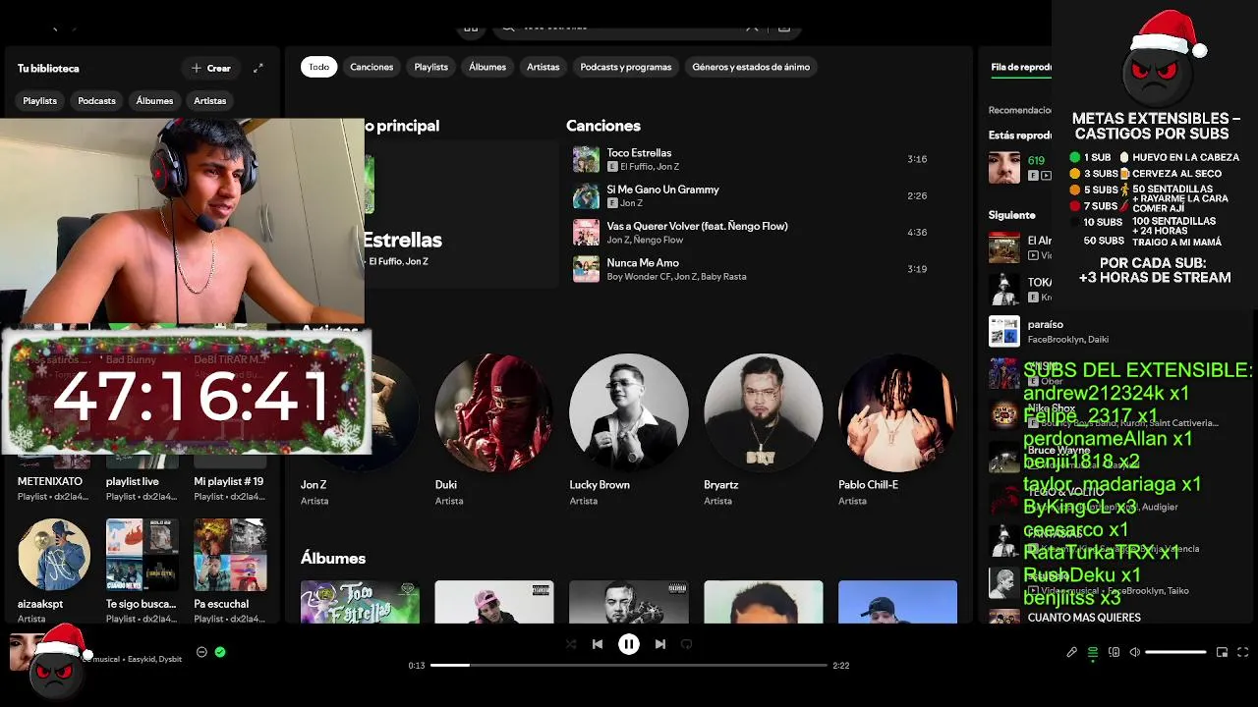Filter library by Podcasts
Viewport: 1258px width, 707px height.
pos(96,101)
